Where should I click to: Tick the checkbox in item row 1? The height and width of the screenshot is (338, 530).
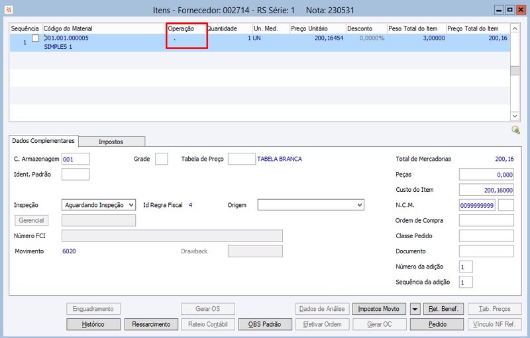36,38
